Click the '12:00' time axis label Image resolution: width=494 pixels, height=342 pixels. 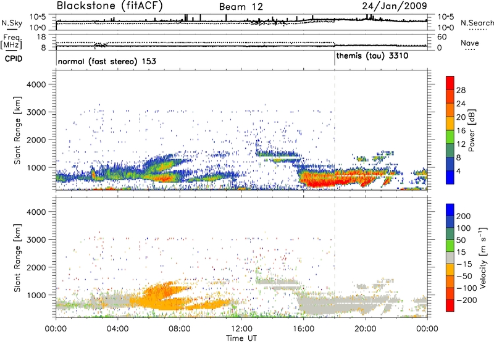tap(241, 329)
